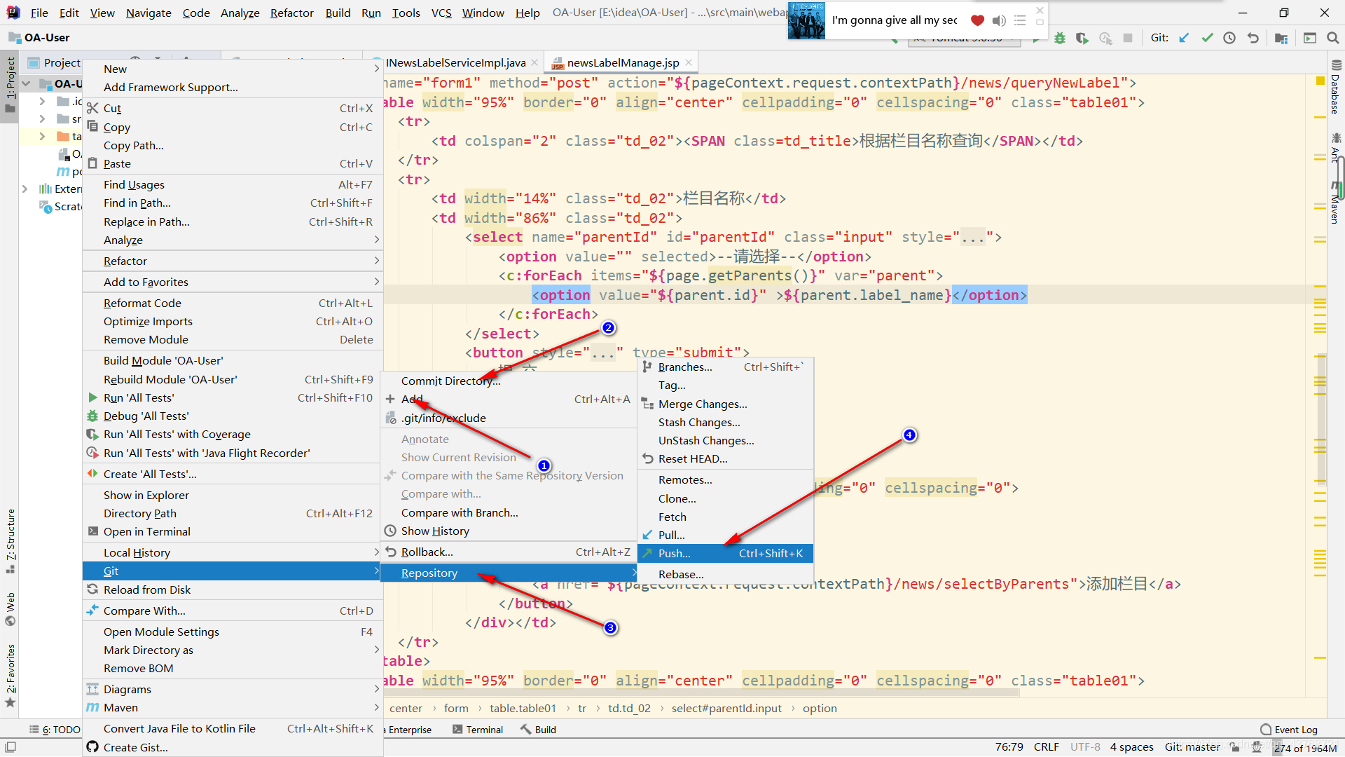Open the Project Structure toolbar icon
The width and height of the screenshot is (1345, 757).
[x=1281, y=38]
